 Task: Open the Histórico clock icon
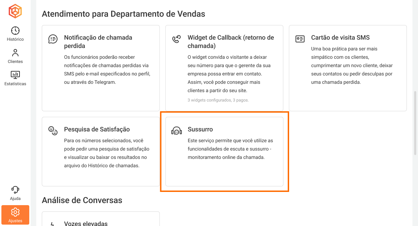point(15,31)
